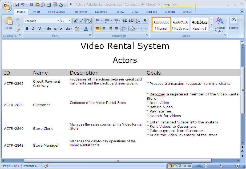Increase paragraph indent

click(x=131, y=21)
